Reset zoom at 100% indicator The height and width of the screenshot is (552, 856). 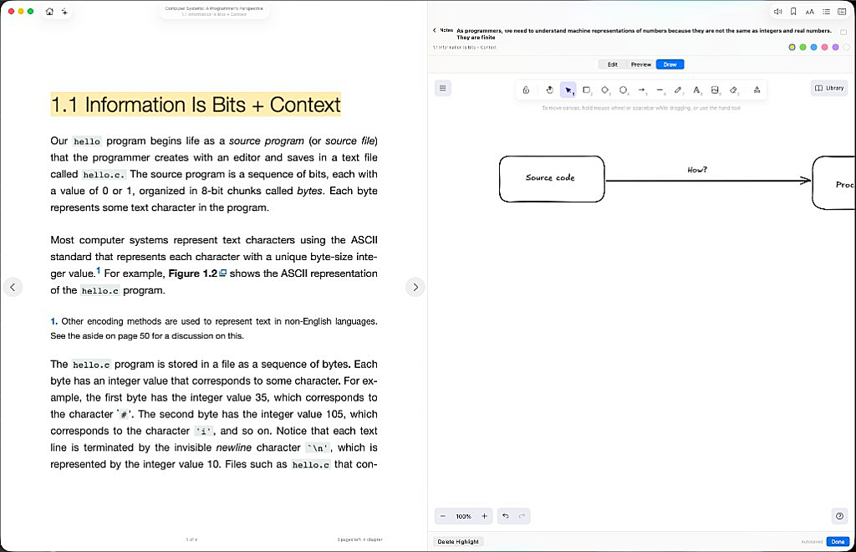463,516
